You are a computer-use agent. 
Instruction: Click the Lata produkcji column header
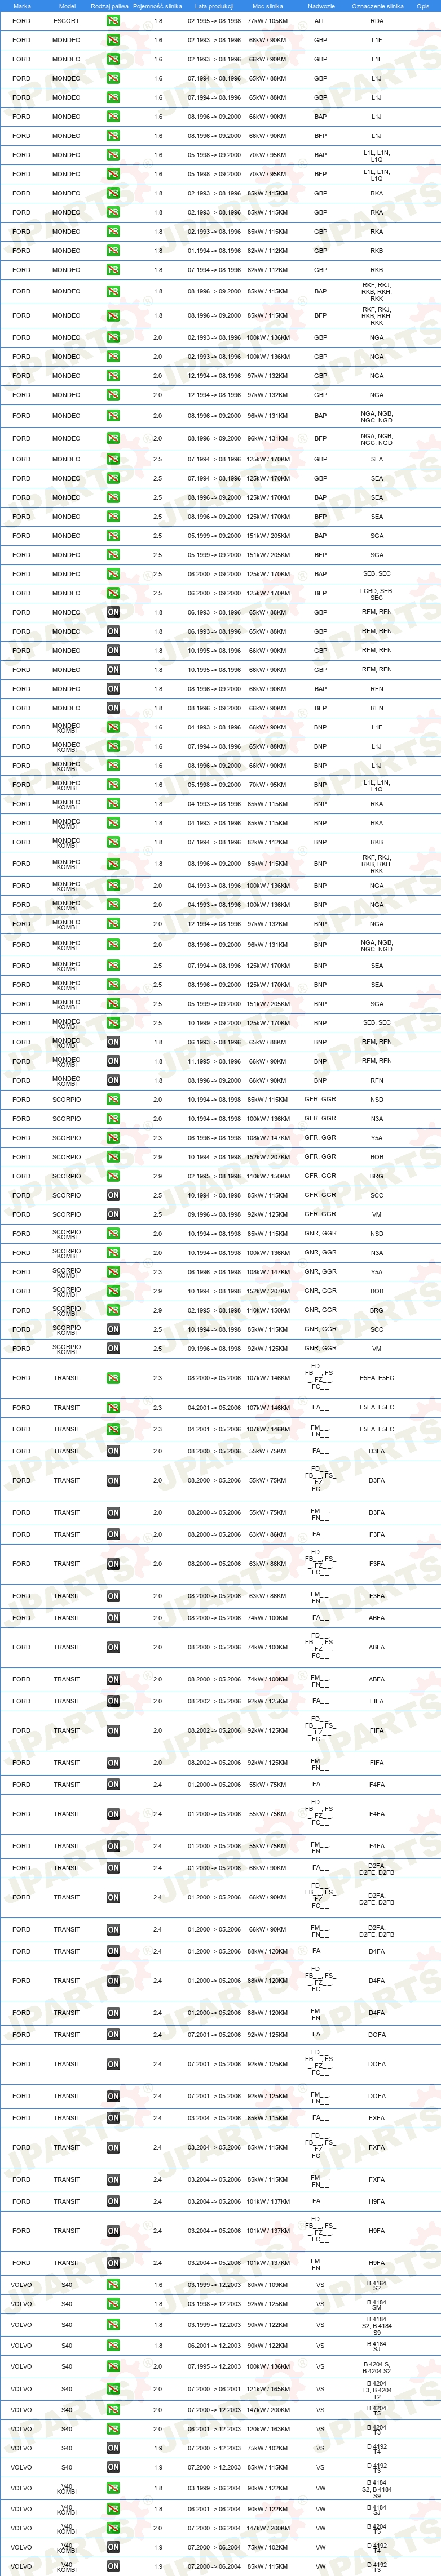pos(214,6)
